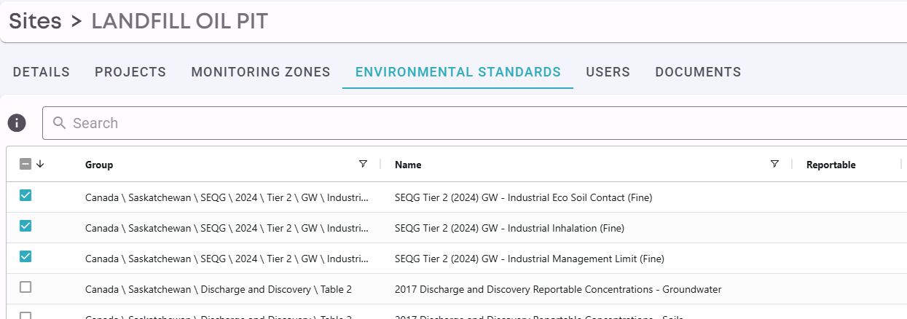The width and height of the screenshot is (907, 319).
Task: Open the Projects tab
Action: click(x=130, y=72)
